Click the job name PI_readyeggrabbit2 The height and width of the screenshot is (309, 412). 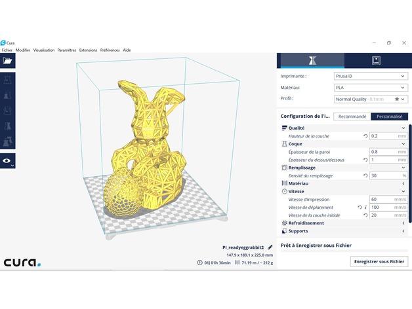coord(243,247)
